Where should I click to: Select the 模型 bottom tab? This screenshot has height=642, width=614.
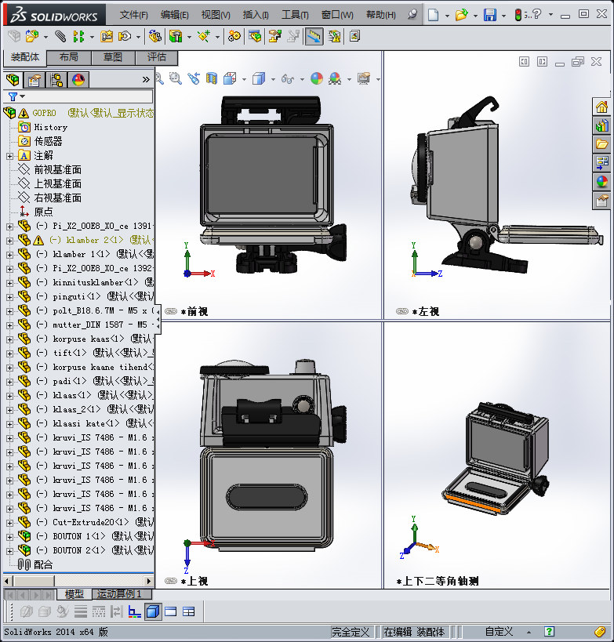pos(74,593)
